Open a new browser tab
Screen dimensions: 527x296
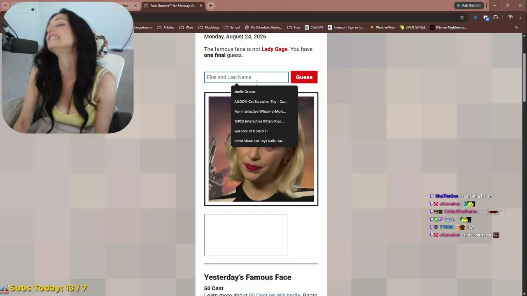(x=211, y=5)
